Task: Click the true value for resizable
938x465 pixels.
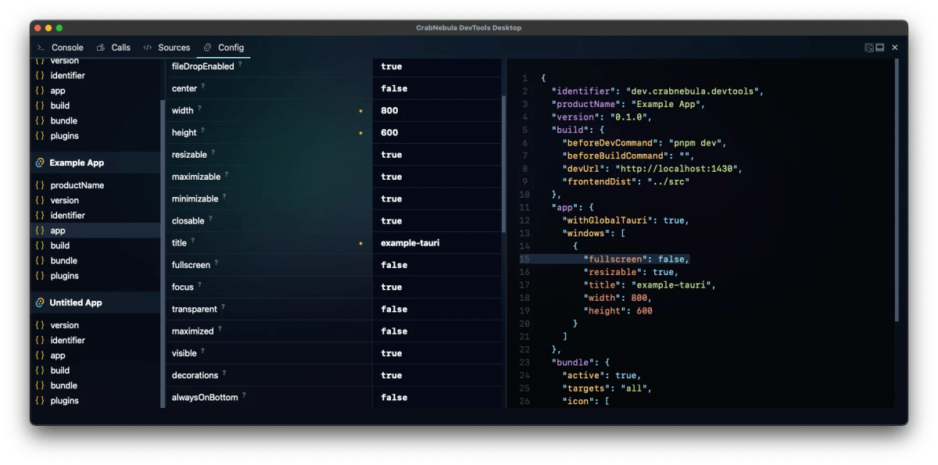Action: 392,155
